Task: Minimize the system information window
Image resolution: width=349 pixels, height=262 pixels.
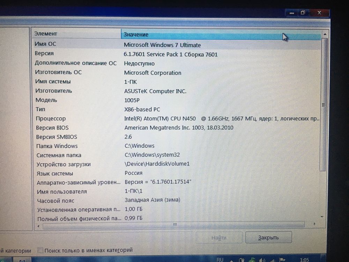Action: click(x=292, y=13)
